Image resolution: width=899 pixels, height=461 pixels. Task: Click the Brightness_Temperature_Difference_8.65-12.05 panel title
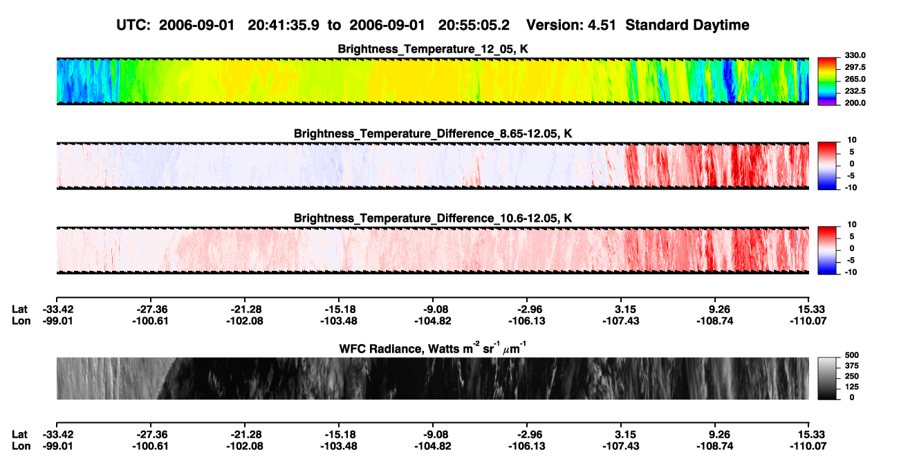click(x=433, y=133)
